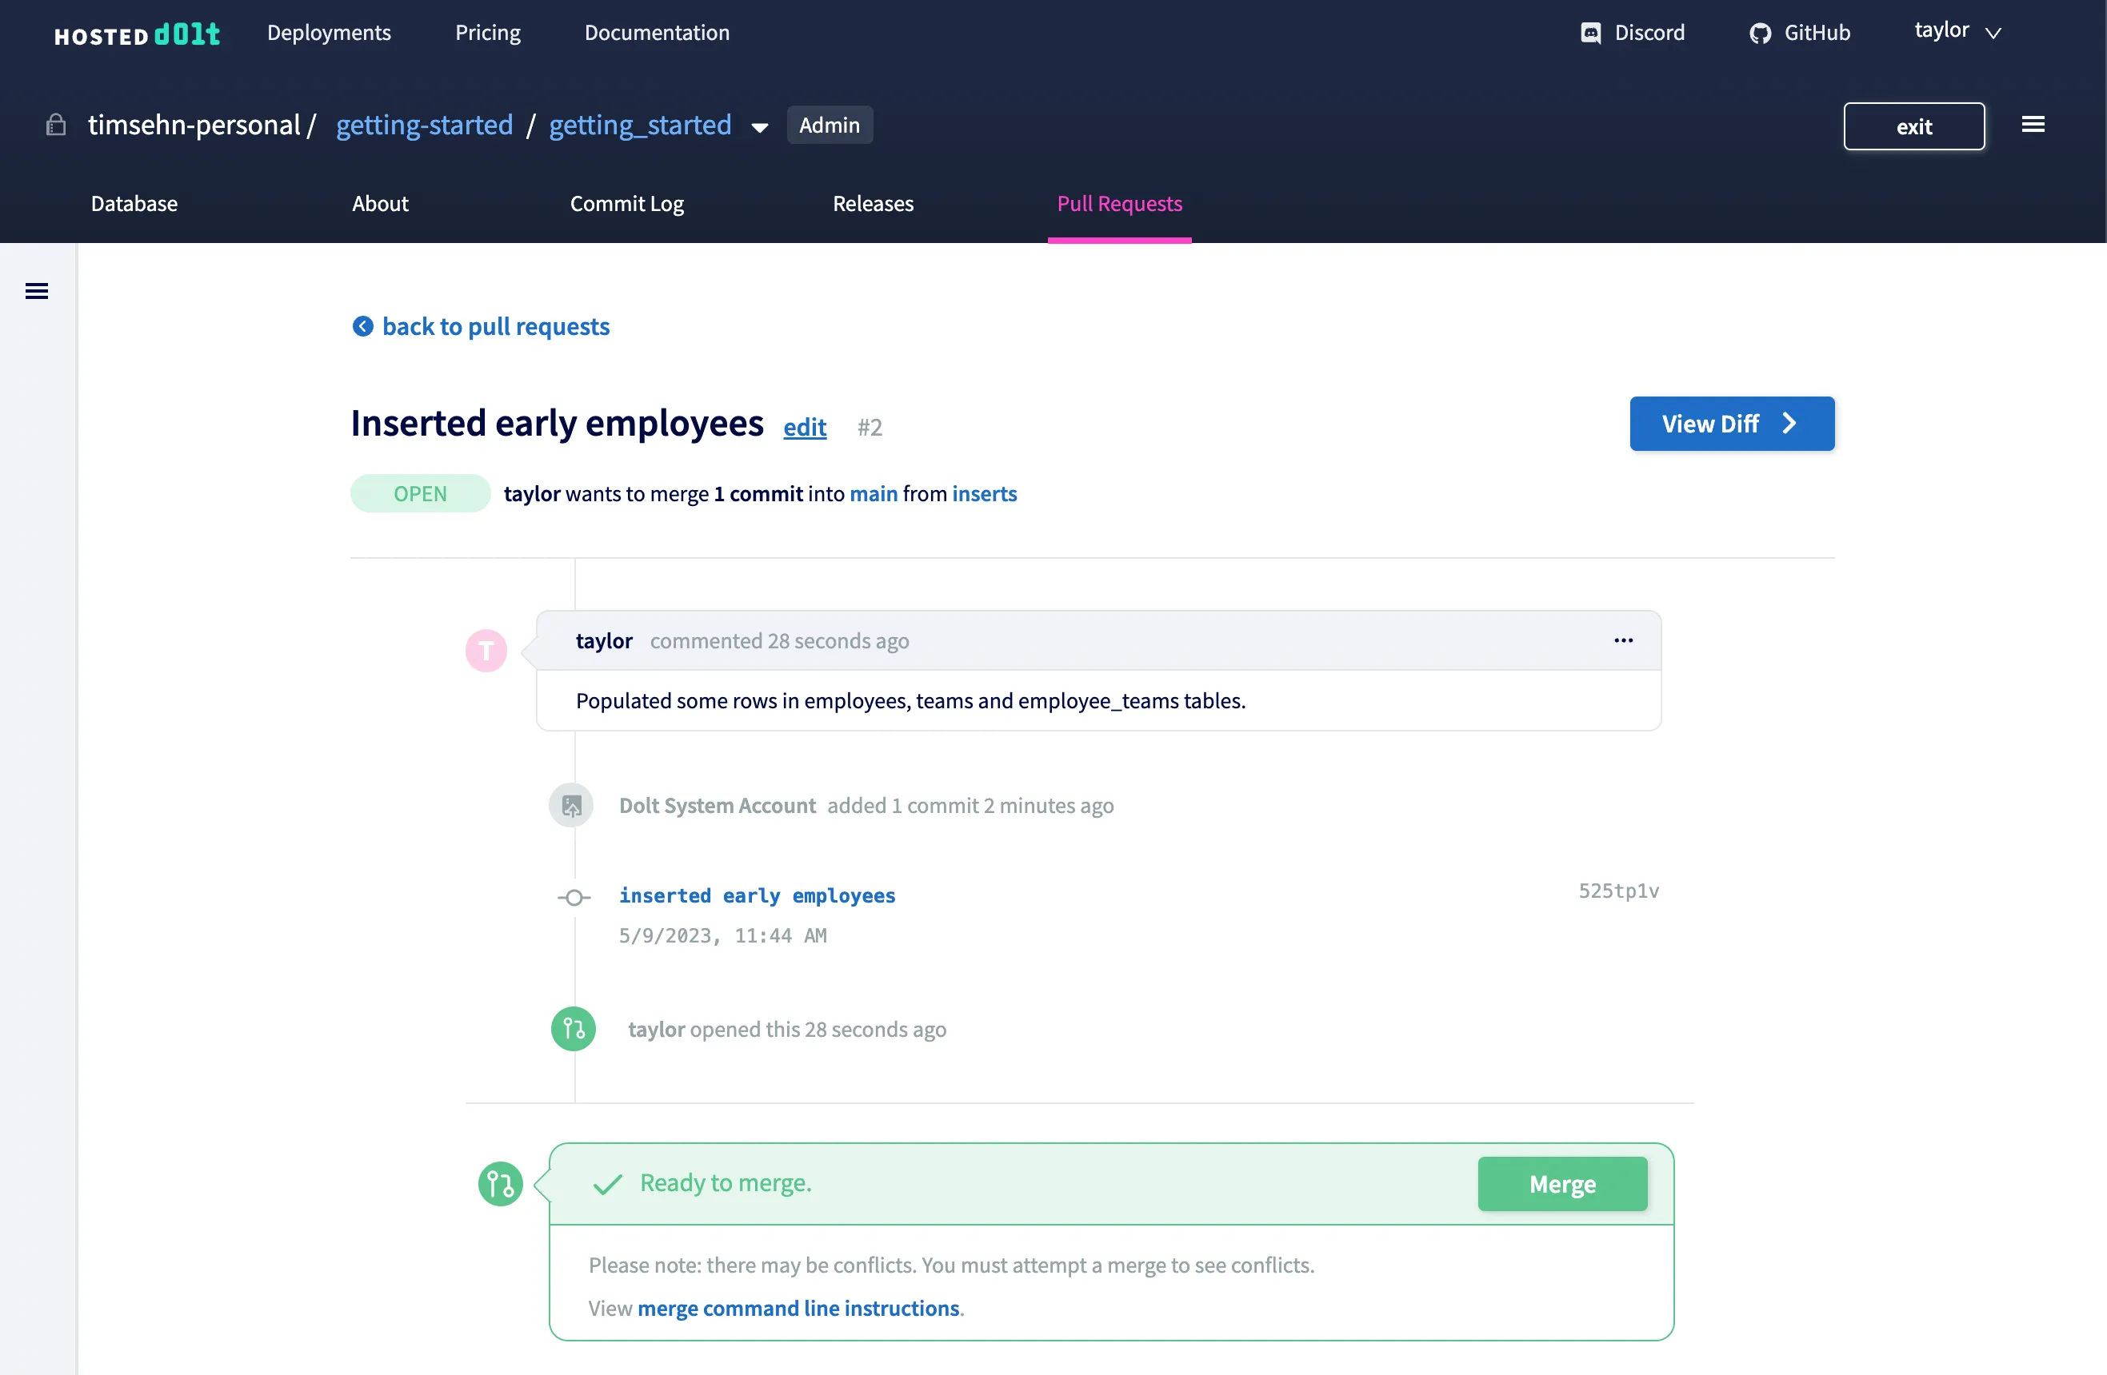
Task: Click the commit hash 525tp1v
Action: pyautogui.click(x=1618, y=890)
